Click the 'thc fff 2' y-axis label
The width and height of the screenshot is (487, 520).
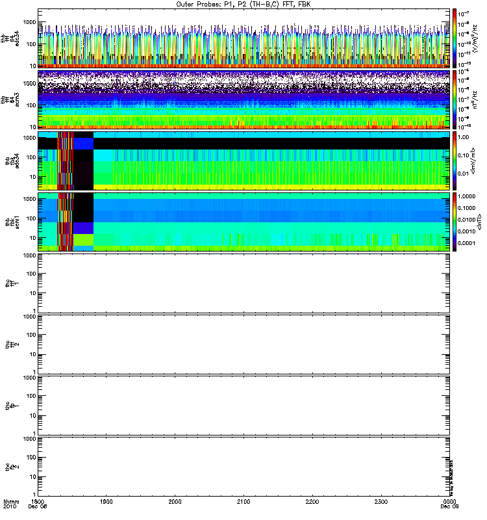click(12, 344)
